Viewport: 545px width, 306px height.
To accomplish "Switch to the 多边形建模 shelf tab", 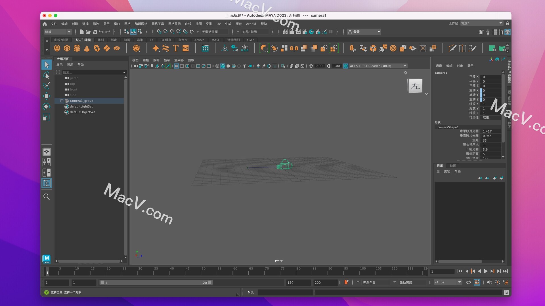I will pos(83,40).
